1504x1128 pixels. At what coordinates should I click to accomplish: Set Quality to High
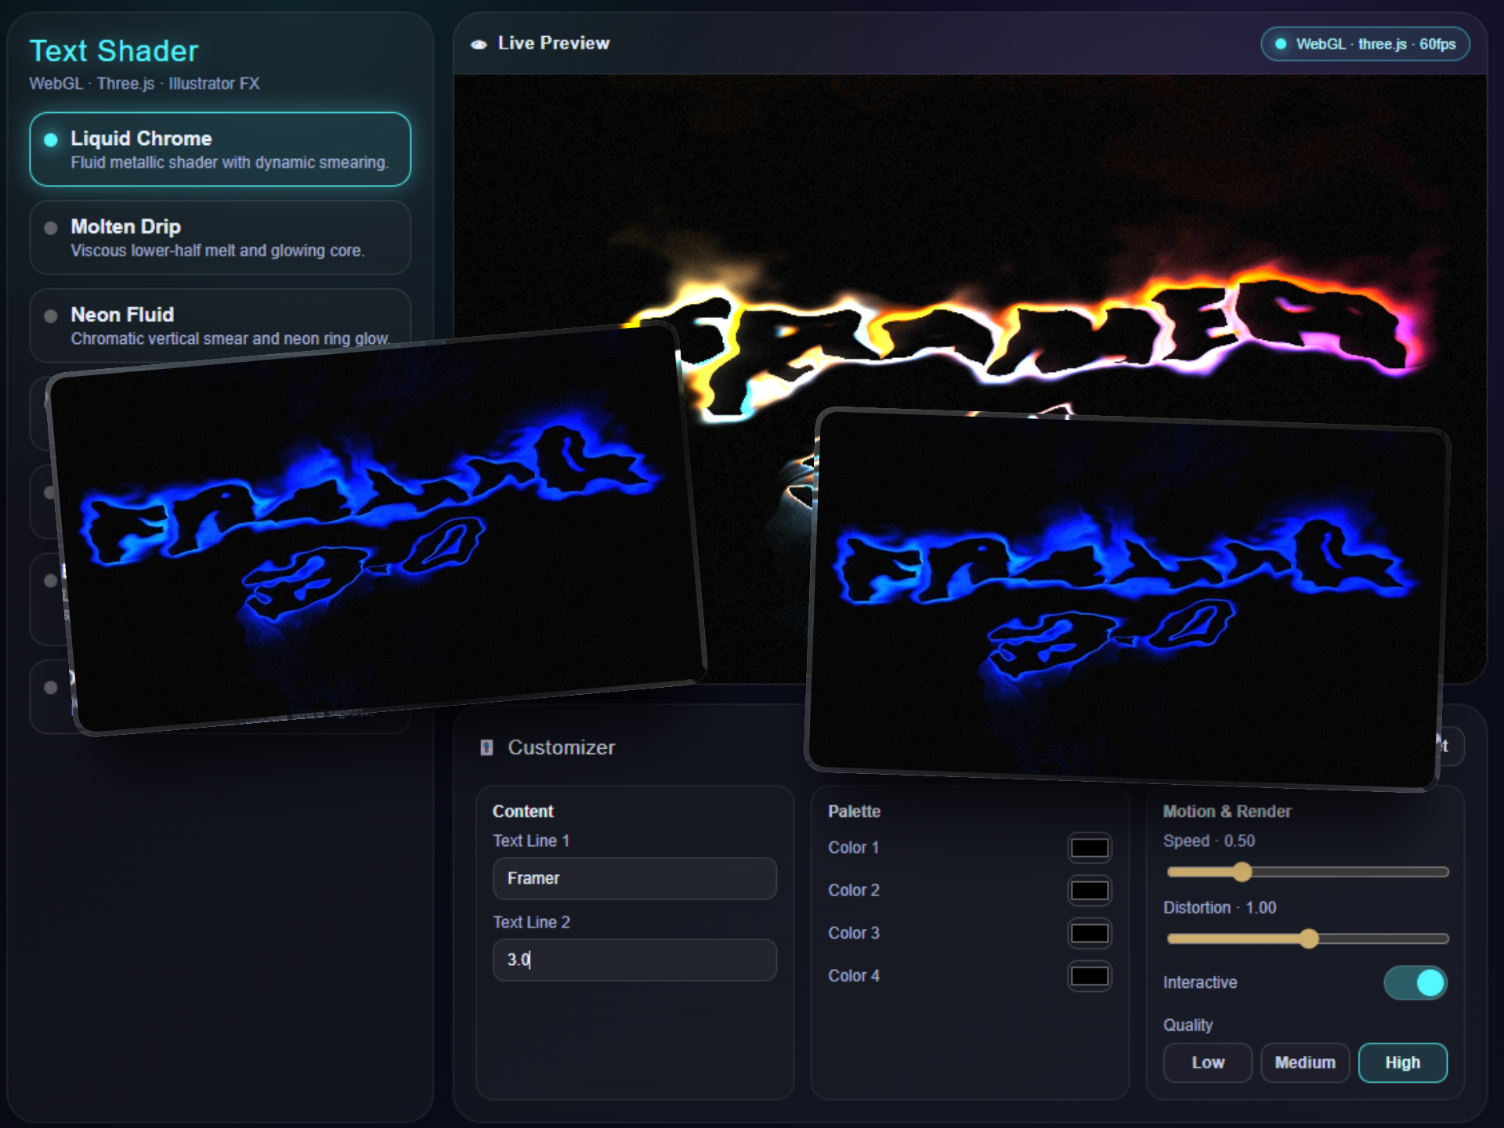coord(1402,1062)
